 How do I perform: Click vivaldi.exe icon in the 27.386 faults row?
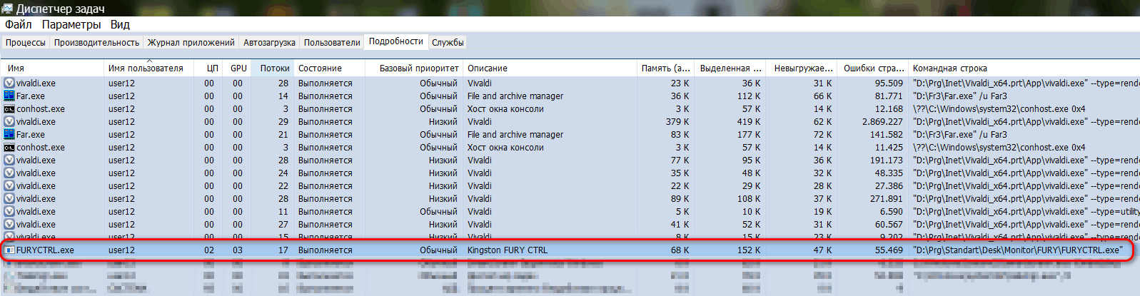[9, 186]
